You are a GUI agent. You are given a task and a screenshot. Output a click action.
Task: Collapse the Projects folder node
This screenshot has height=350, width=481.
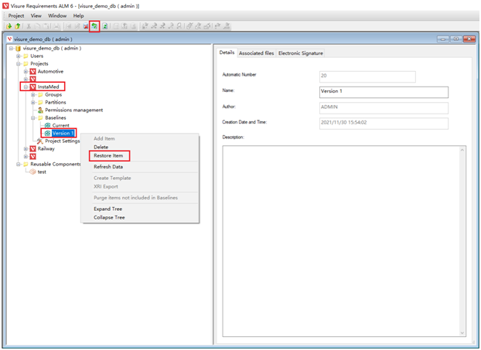[x=19, y=64]
